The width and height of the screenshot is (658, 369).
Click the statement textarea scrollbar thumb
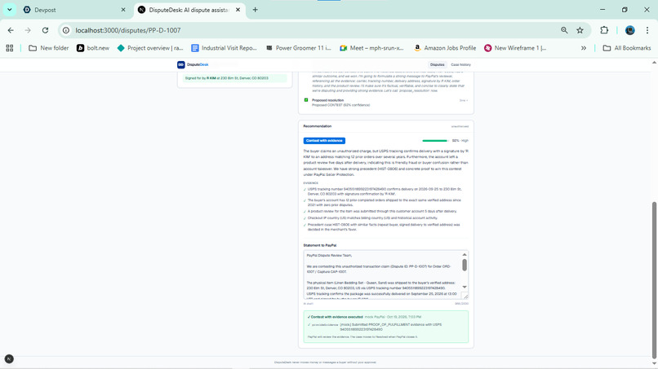[x=465, y=265]
